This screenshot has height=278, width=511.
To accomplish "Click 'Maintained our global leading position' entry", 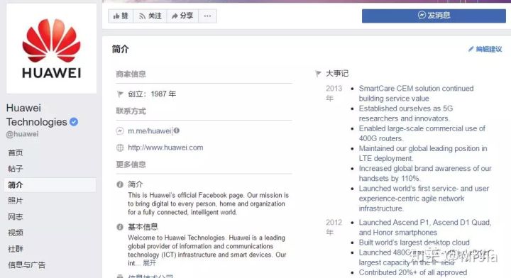I will (423, 153).
